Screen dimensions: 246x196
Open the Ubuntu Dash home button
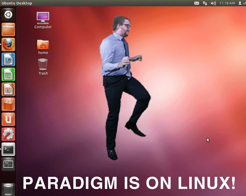click(8, 15)
